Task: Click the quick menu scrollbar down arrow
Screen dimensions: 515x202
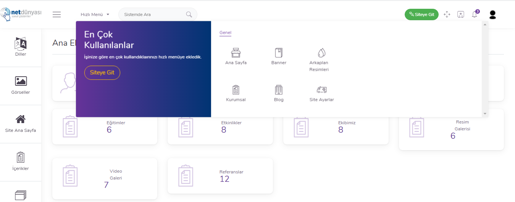Action: pyautogui.click(x=485, y=114)
